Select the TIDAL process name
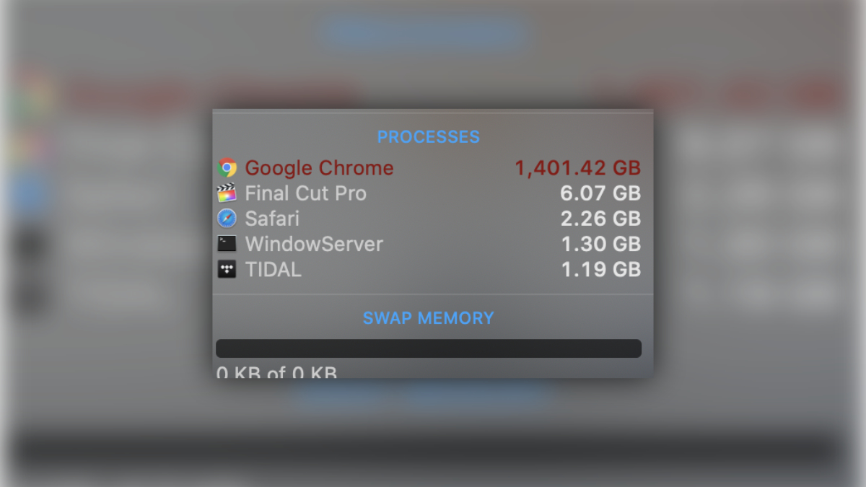The height and width of the screenshot is (487, 866). (x=273, y=270)
